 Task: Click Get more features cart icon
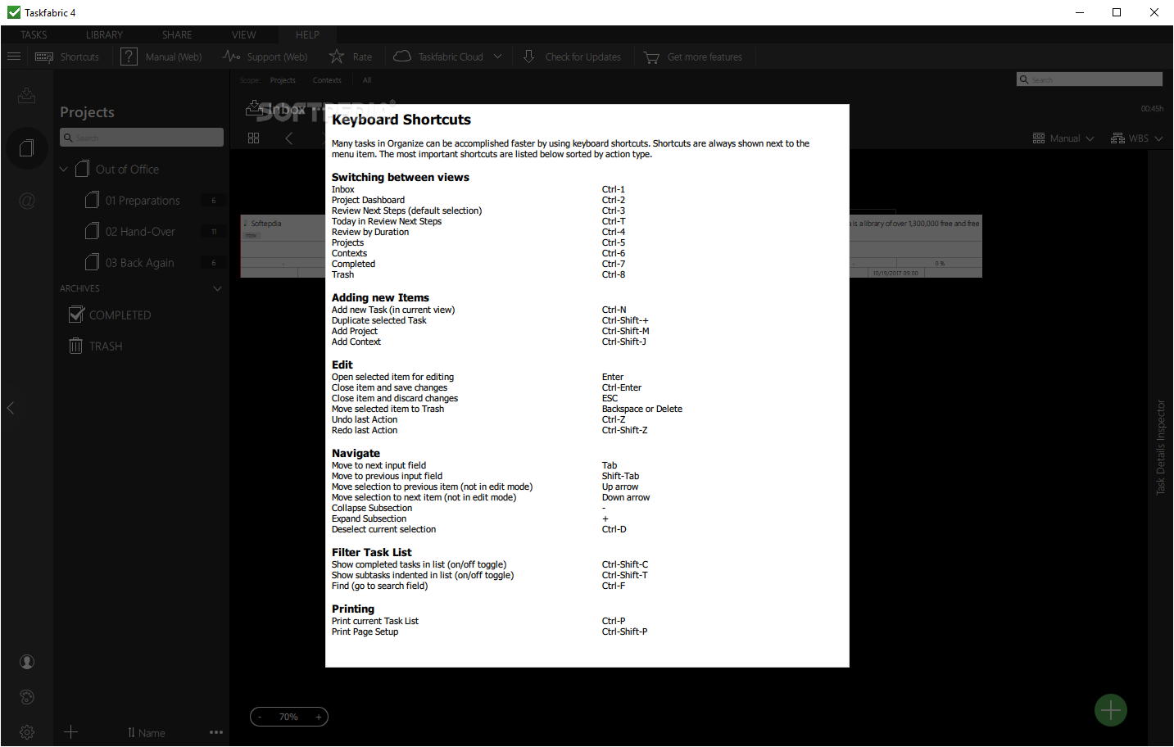coord(651,57)
